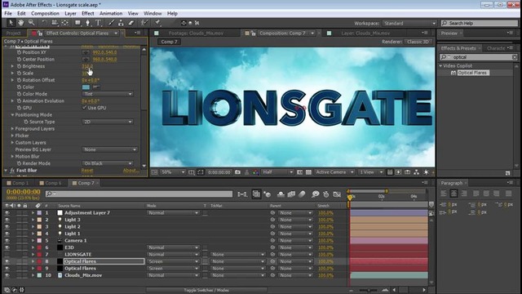Screen dimensions: 522x294
Task: Select the Rectangle shape tool
Action: point(77,23)
